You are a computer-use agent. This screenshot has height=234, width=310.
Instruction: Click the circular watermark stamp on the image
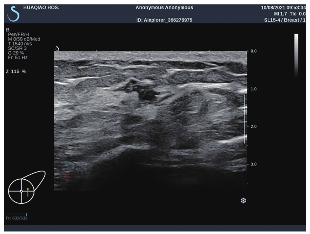tap(68, 176)
